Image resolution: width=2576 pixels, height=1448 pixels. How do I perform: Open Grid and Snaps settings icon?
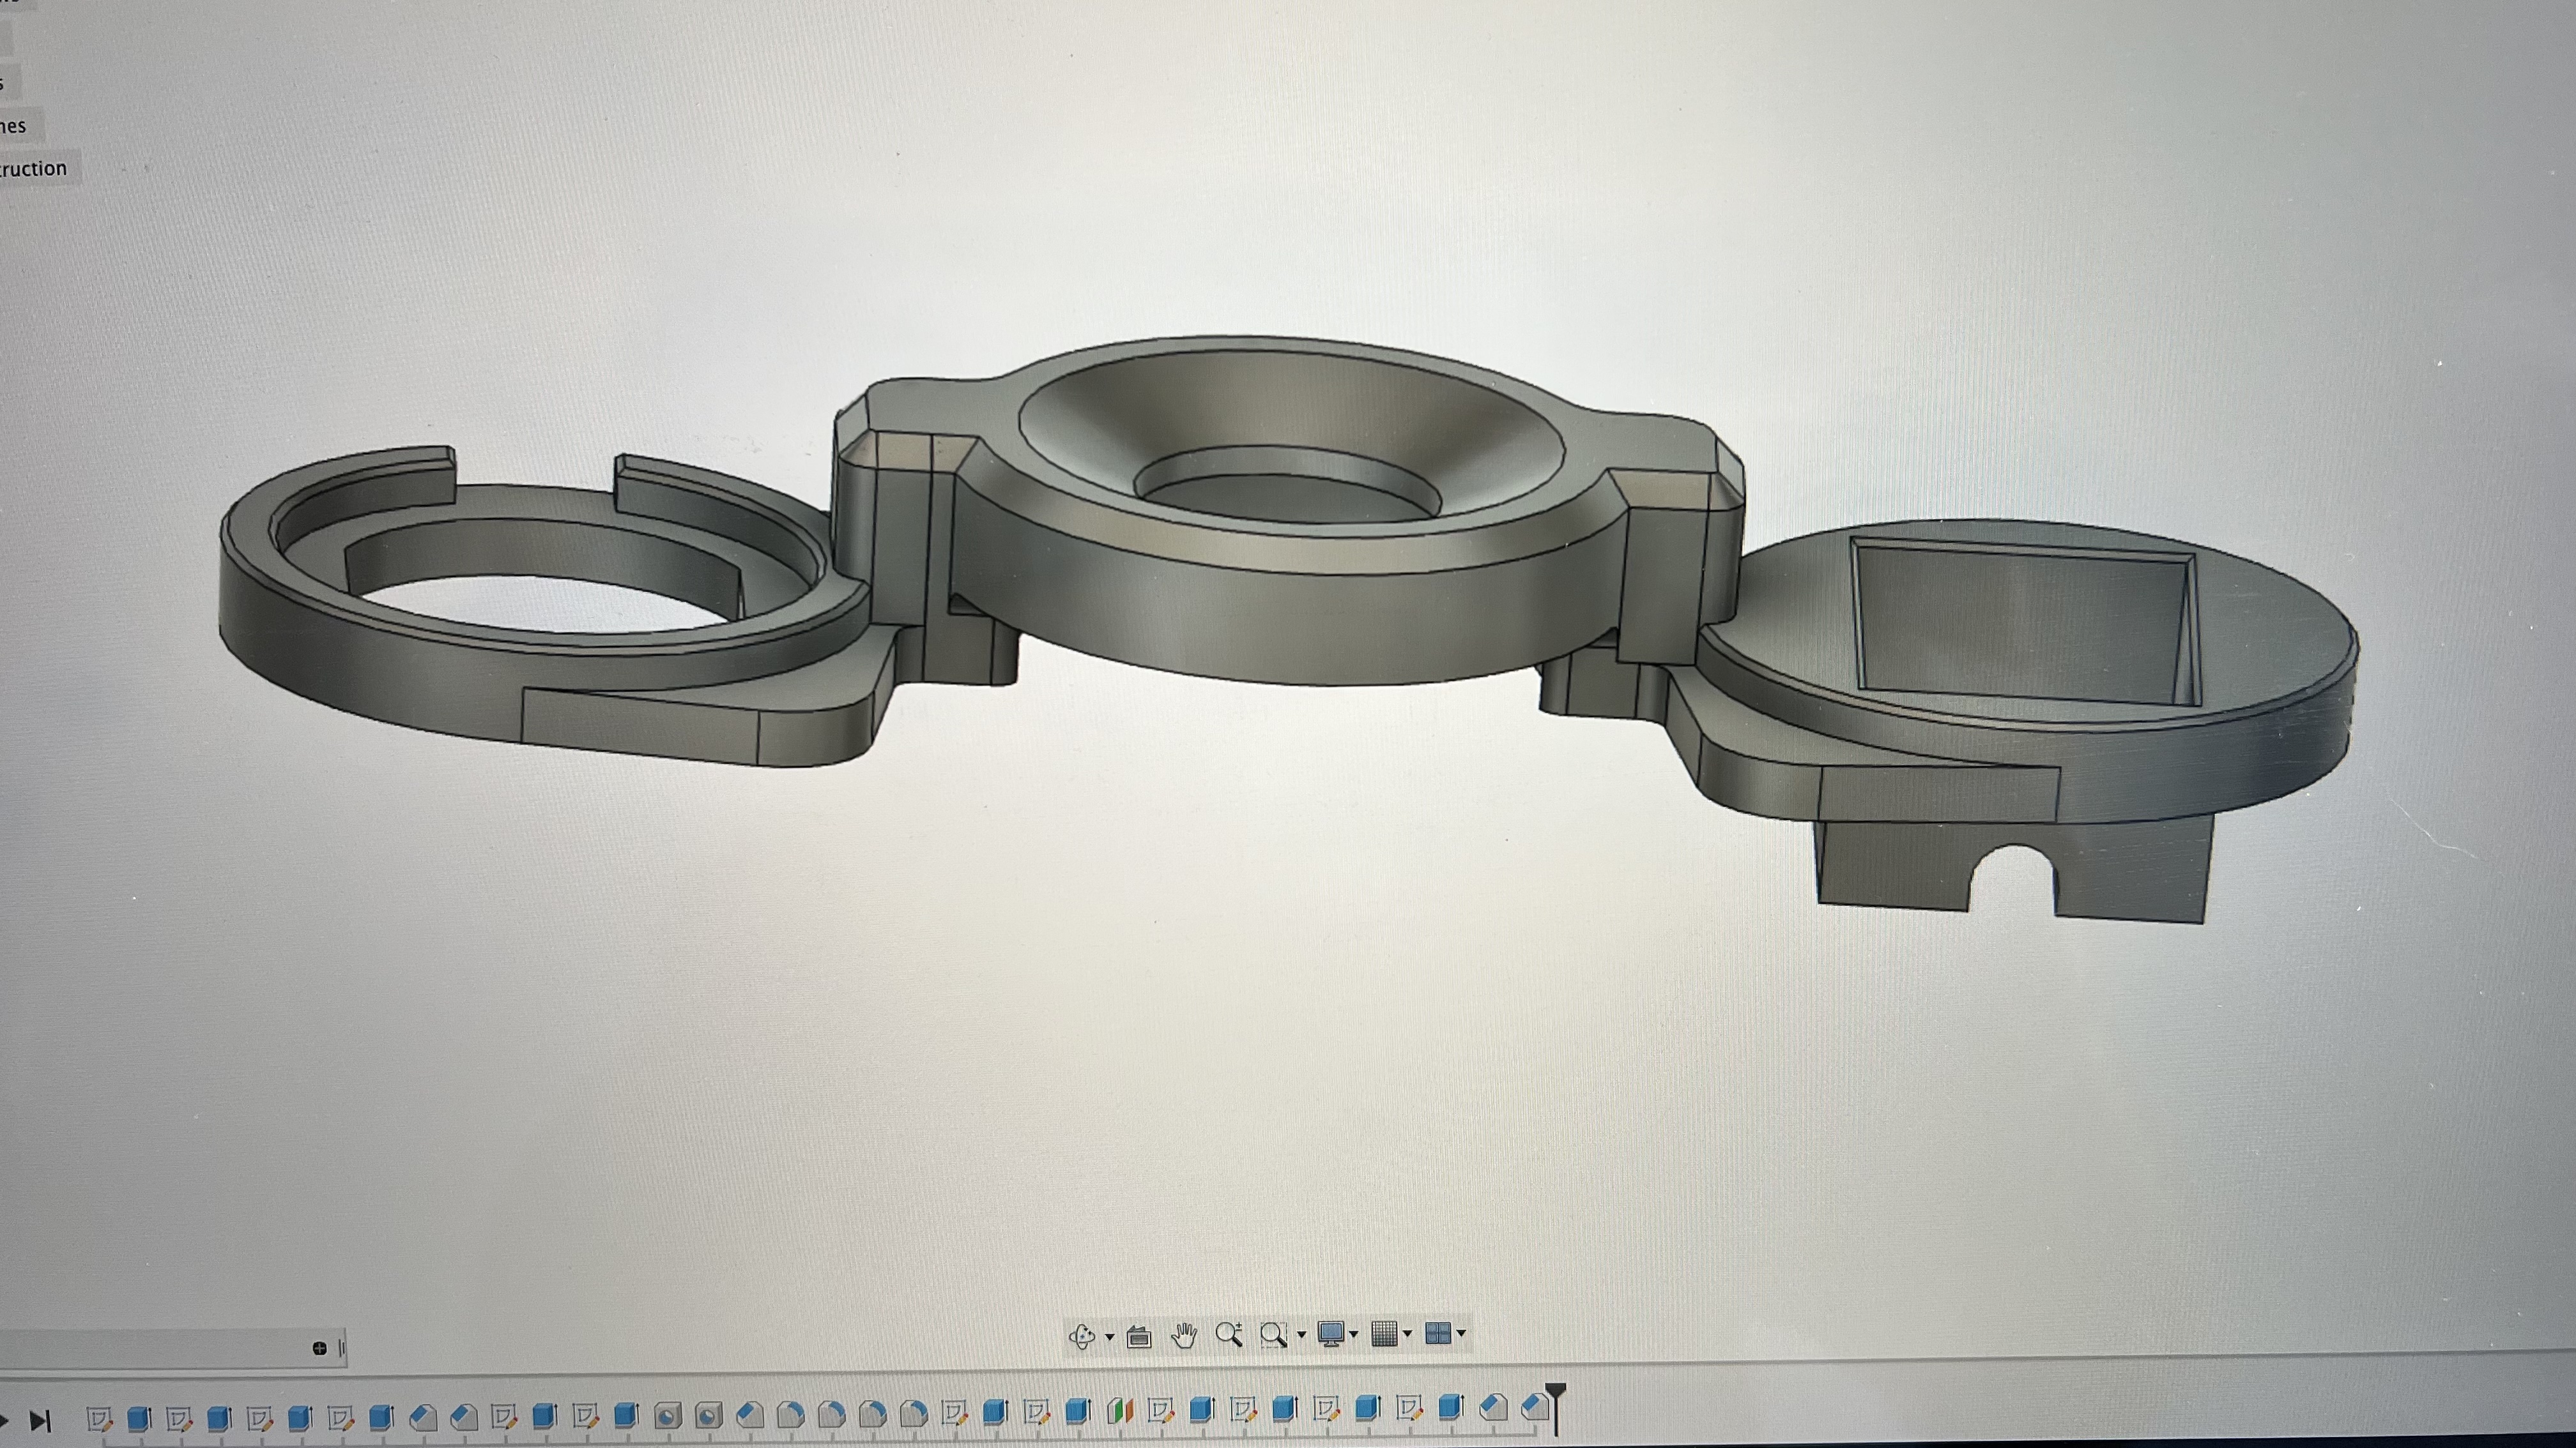[x=1385, y=1334]
